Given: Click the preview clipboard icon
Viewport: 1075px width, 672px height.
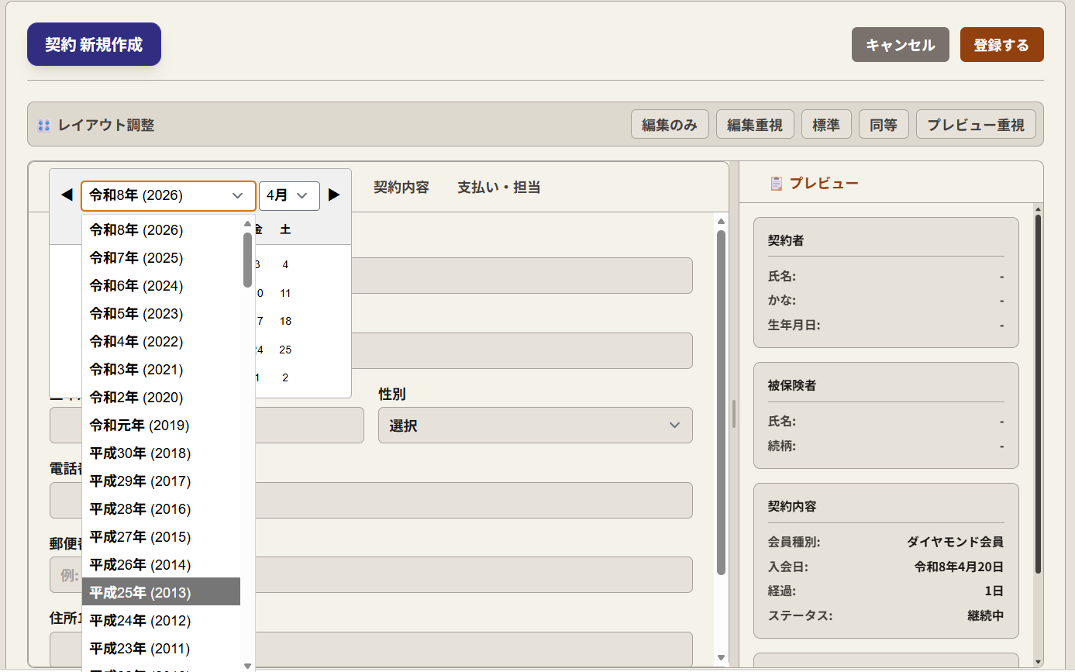Looking at the screenshot, I should click(776, 184).
